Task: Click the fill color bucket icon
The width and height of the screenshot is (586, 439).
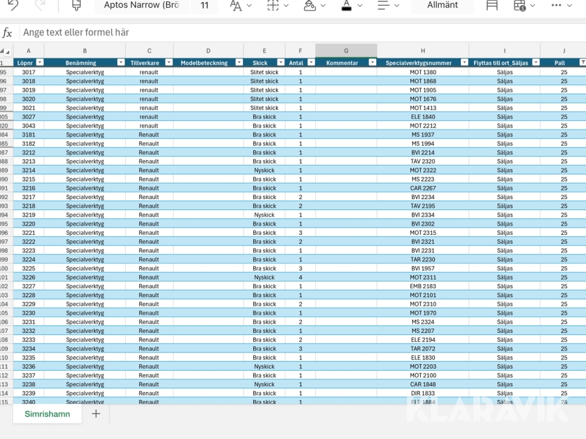Action: (310, 5)
